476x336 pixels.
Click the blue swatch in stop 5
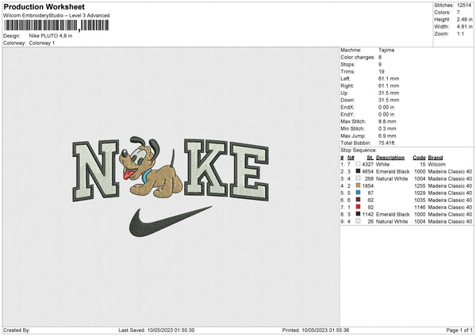coord(359,193)
